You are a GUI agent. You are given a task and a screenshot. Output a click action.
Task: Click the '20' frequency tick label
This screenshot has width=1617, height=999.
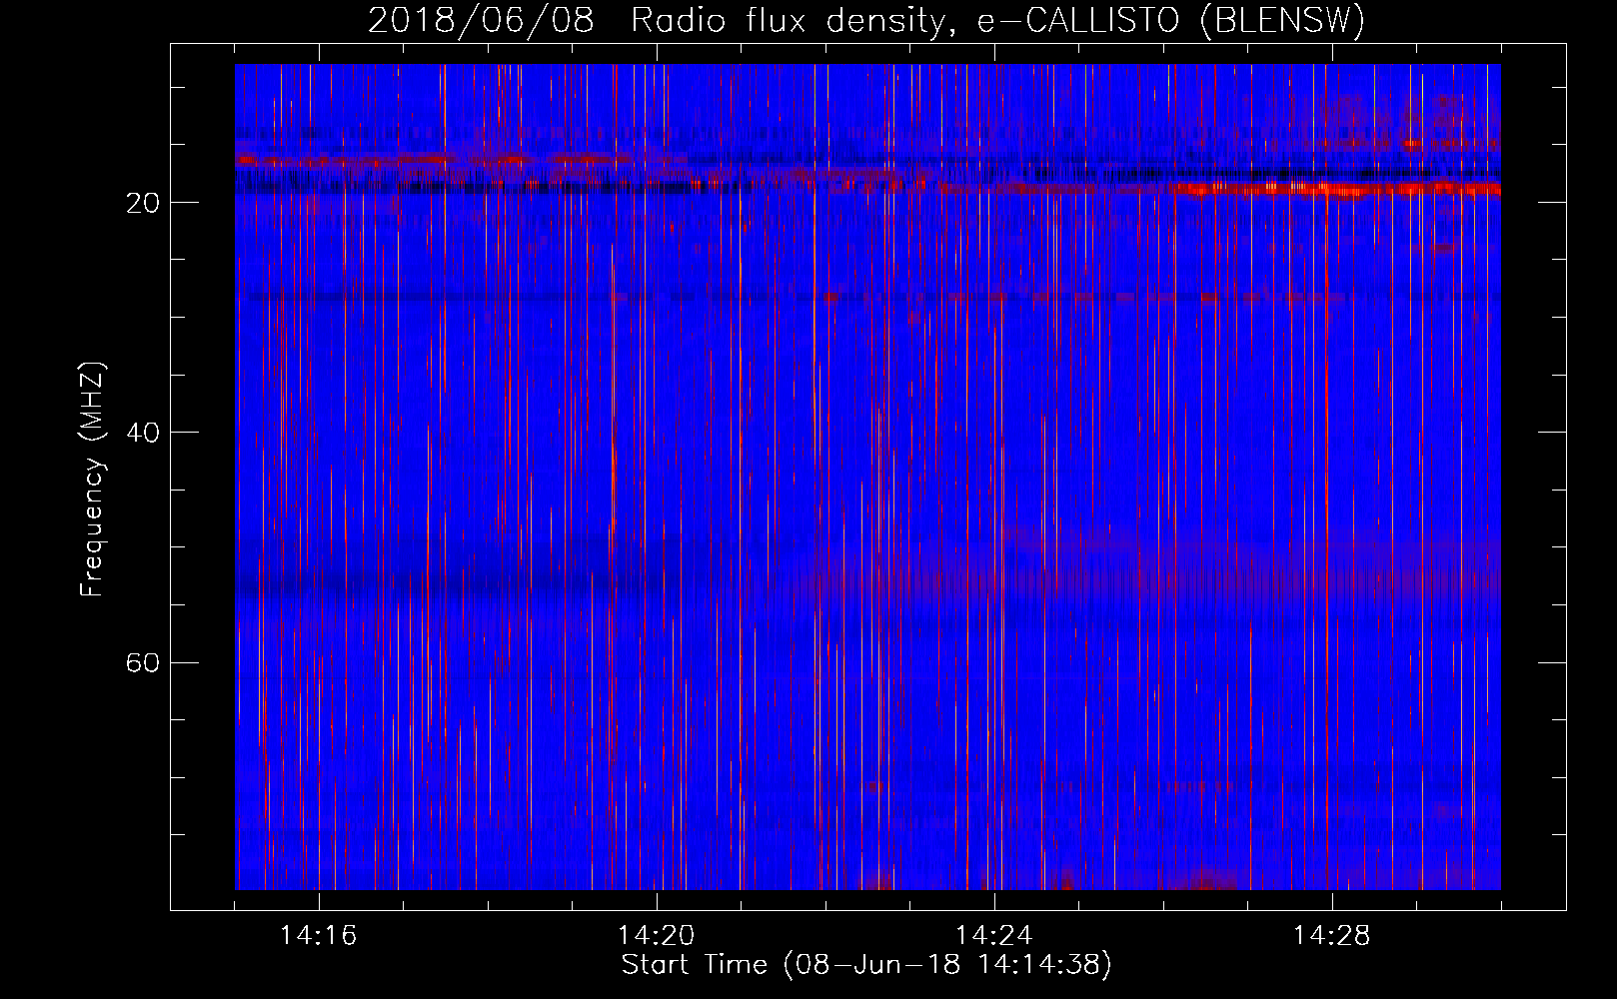pyautogui.click(x=142, y=203)
